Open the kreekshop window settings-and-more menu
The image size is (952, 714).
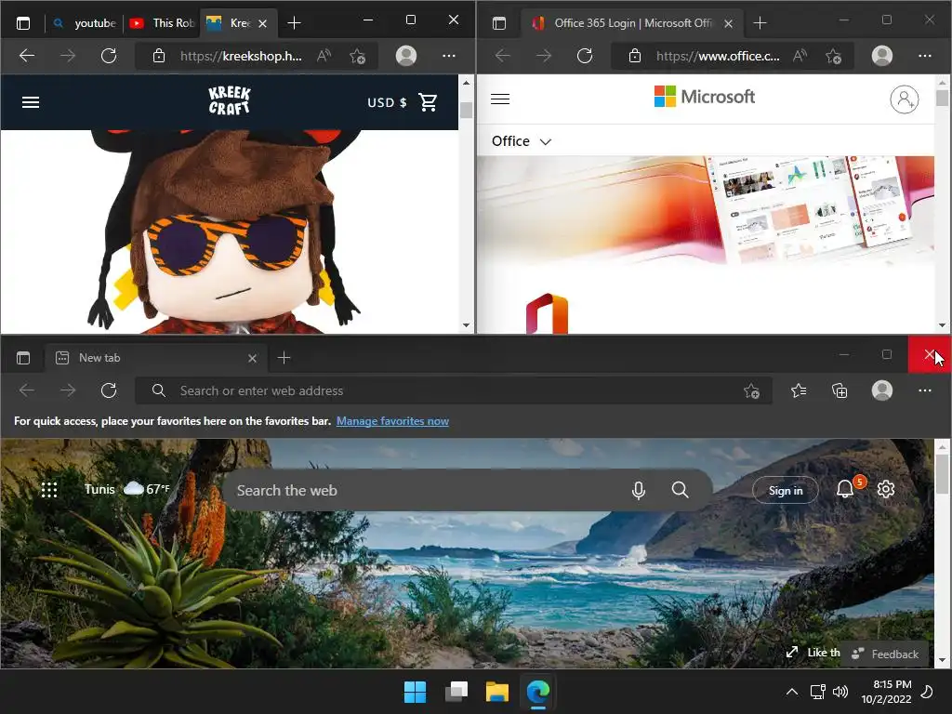pos(449,56)
